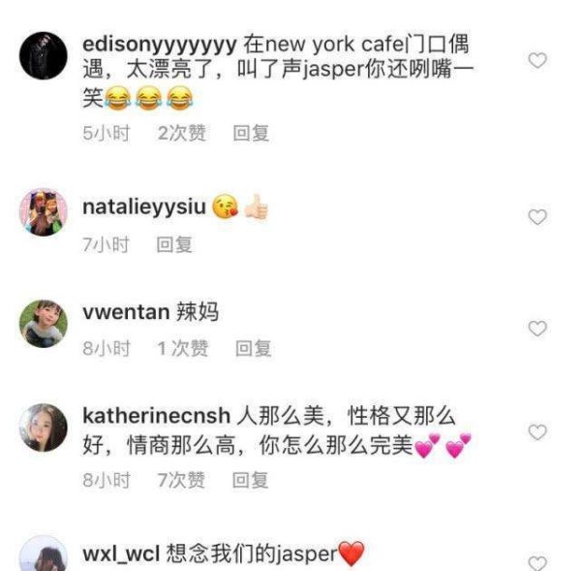
Task: Reply to vwentan's 辣妈 comment
Action: [x=254, y=348]
